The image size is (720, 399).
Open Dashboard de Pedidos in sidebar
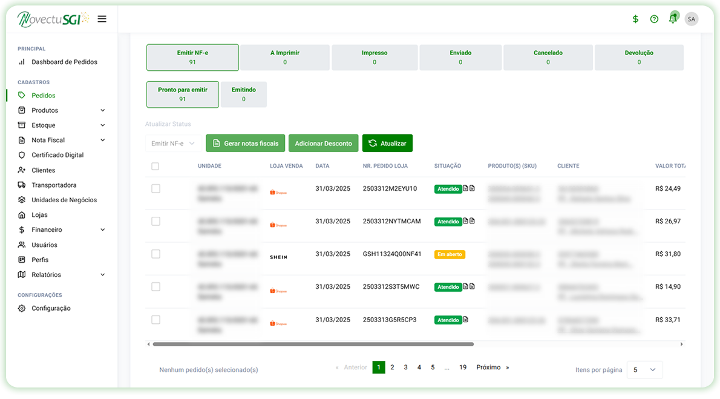(x=64, y=62)
